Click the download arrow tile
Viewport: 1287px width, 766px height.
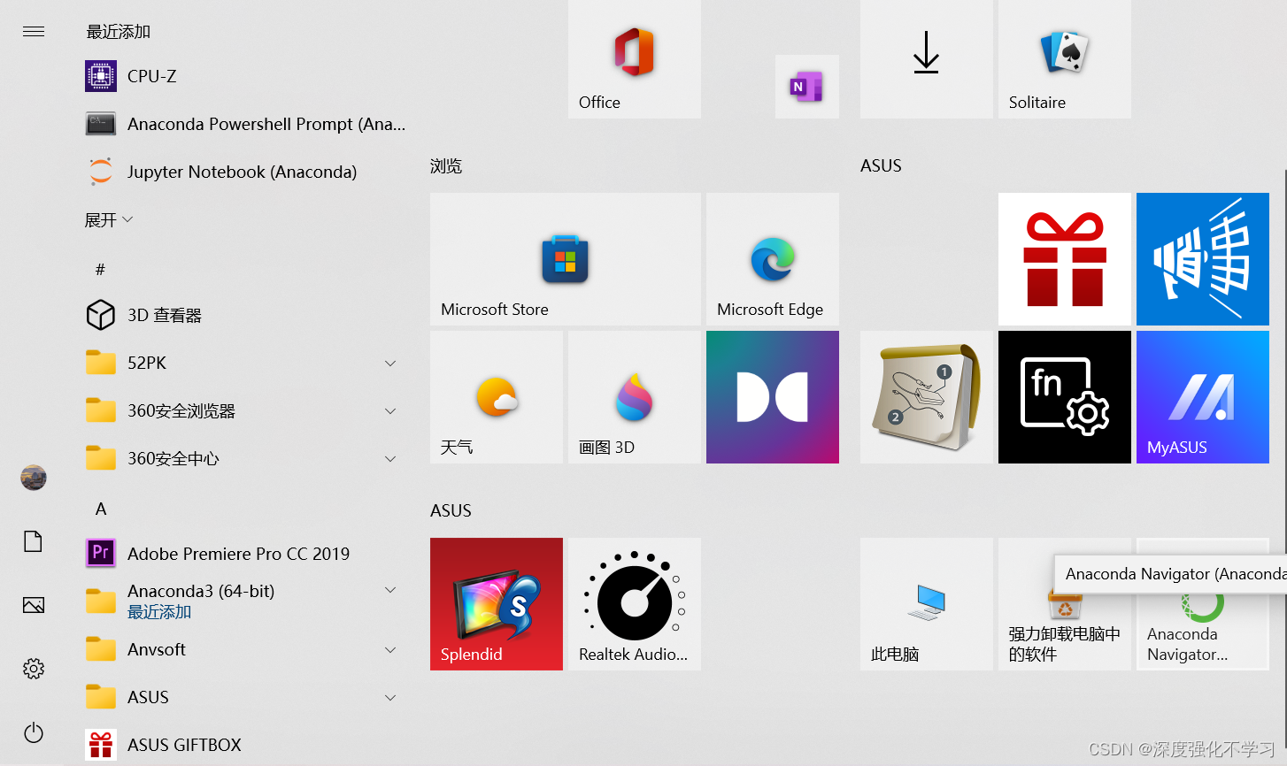[927, 59]
